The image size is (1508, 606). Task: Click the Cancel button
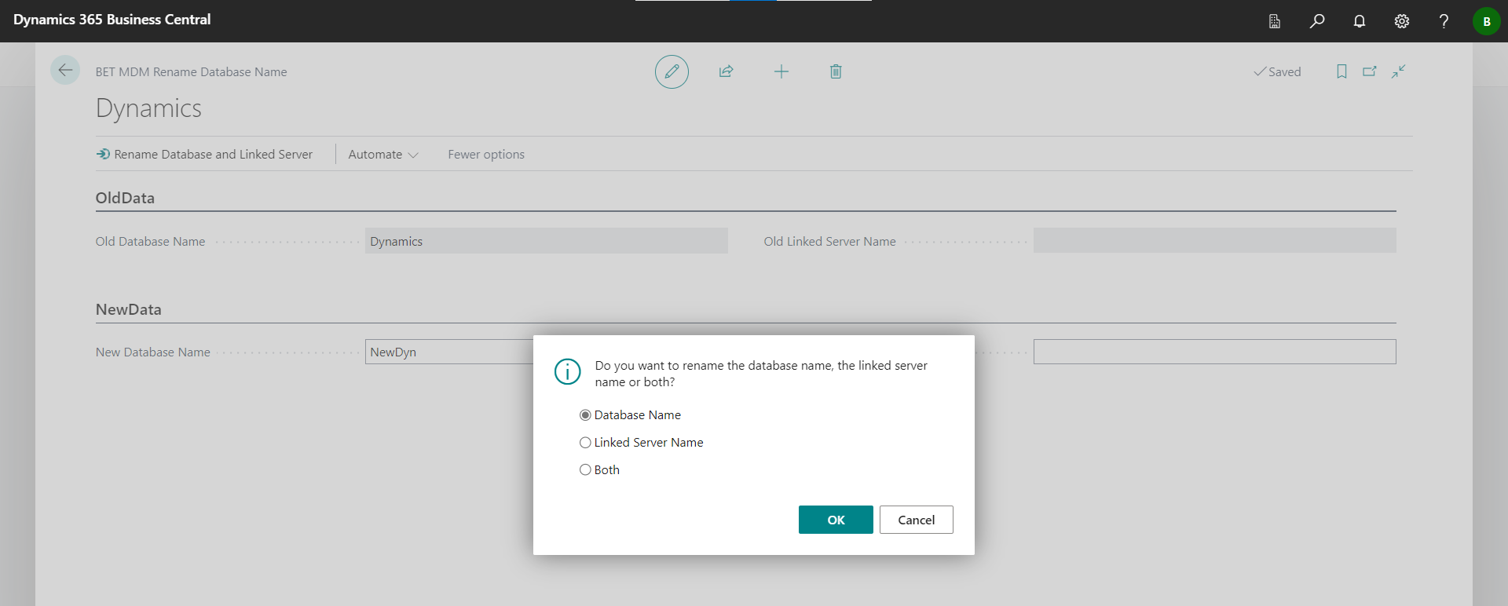(917, 520)
